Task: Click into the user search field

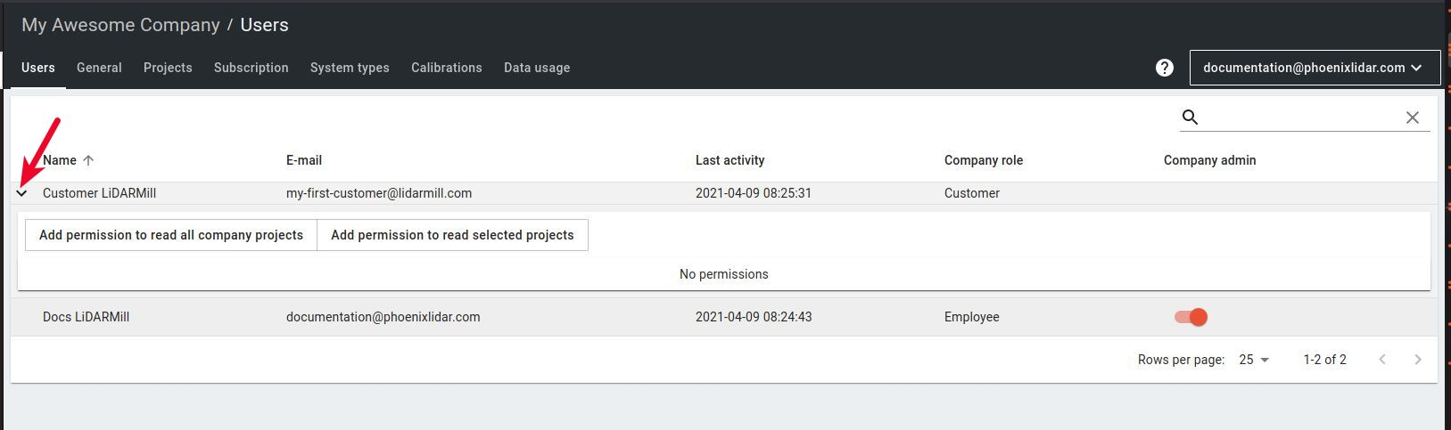Action: pyautogui.click(x=1300, y=118)
